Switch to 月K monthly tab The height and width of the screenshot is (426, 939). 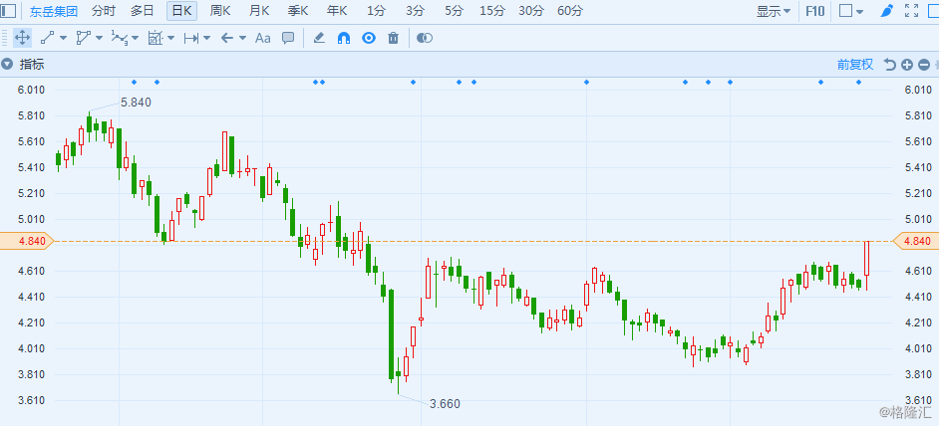tap(259, 10)
